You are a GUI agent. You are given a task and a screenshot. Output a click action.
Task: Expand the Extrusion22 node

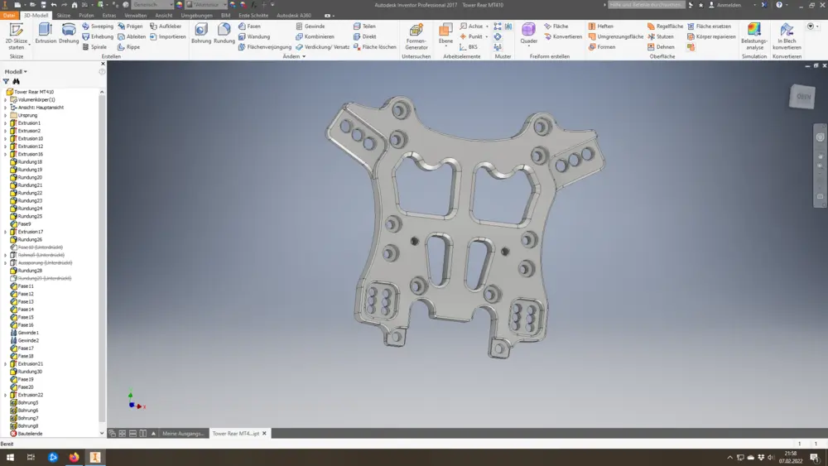point(5,395)
